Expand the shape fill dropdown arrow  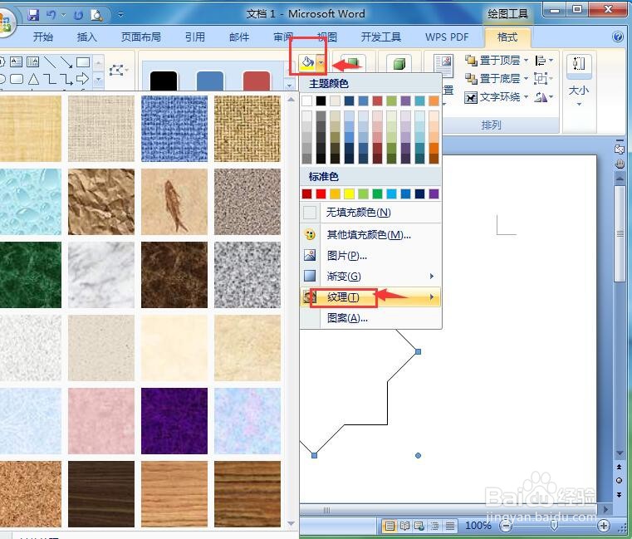tap(321, 63)
